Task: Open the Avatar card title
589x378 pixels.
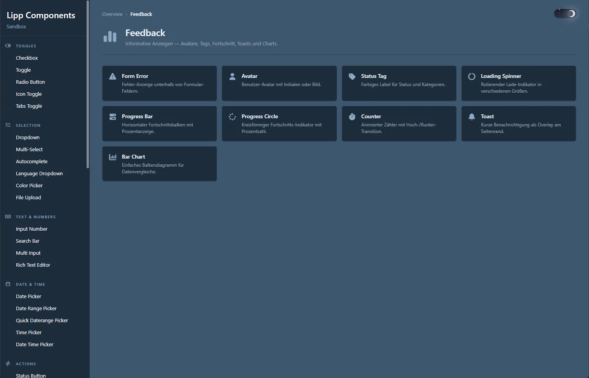Action: click(x=249, y=76)
